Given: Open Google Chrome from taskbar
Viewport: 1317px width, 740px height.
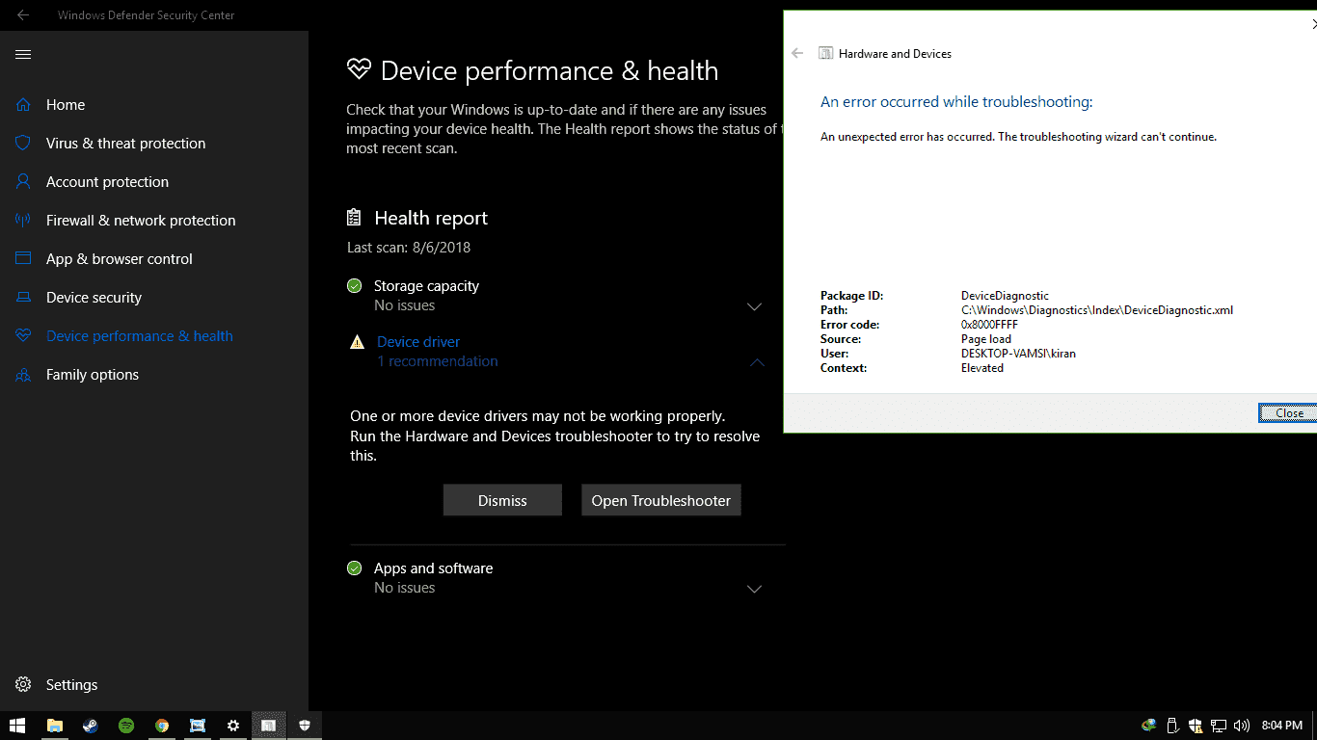Looking at the screenshot, I should pos(162,726).
